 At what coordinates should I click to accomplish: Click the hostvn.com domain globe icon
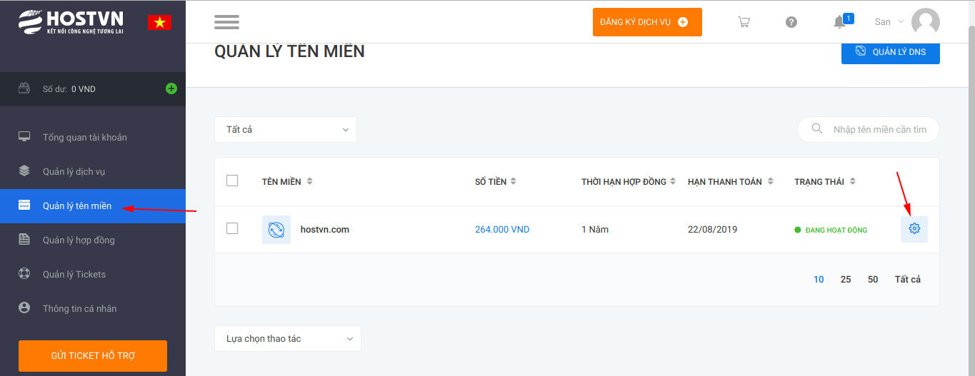pyautogui.click(x=276, y=230)
